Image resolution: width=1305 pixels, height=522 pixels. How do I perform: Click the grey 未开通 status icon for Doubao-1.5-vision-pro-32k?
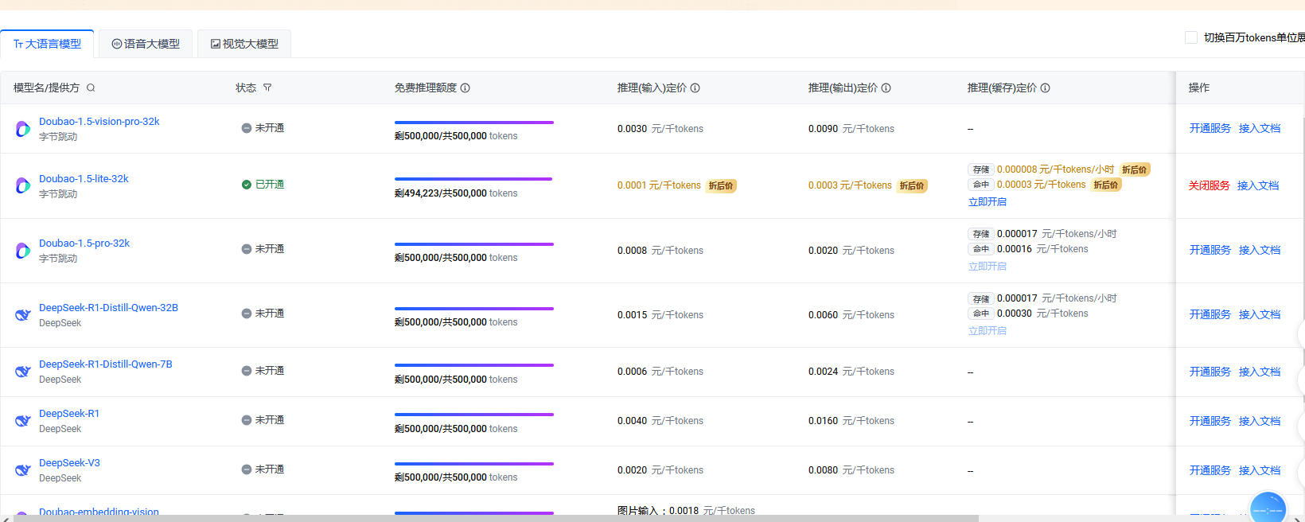coord(247,128)
